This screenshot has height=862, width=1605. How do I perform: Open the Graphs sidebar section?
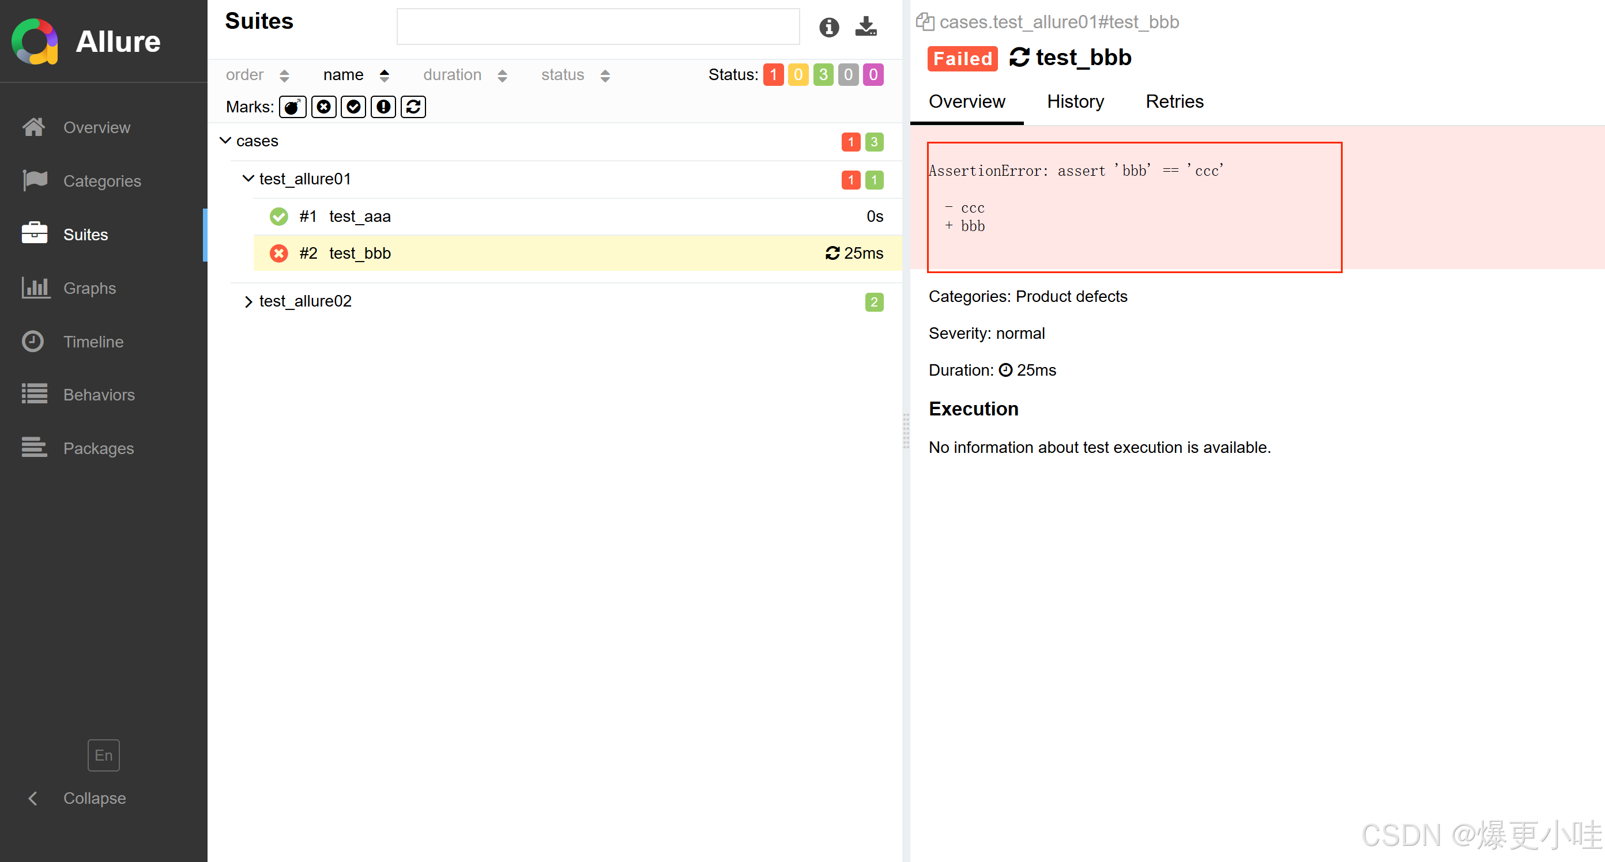click(89, 288)
